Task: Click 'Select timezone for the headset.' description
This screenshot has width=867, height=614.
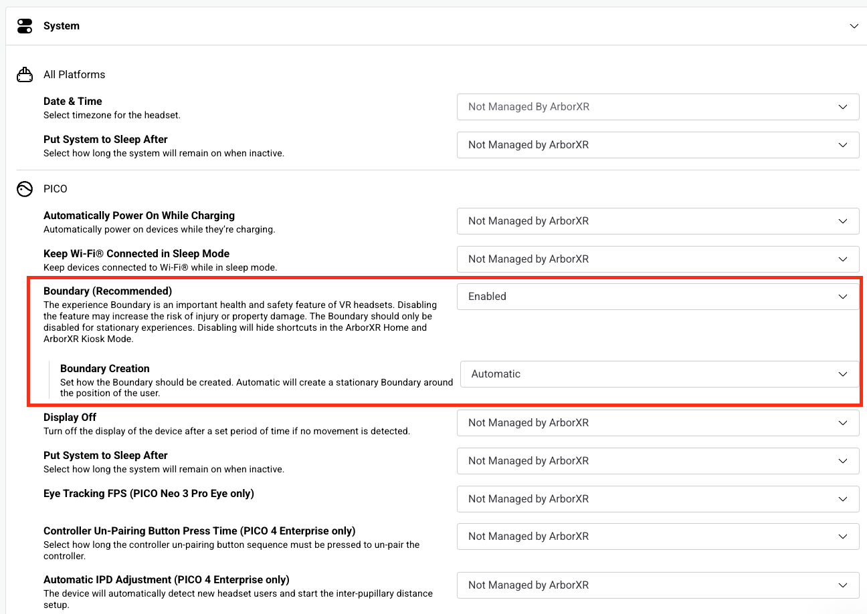Action: (x=112, y=115)
